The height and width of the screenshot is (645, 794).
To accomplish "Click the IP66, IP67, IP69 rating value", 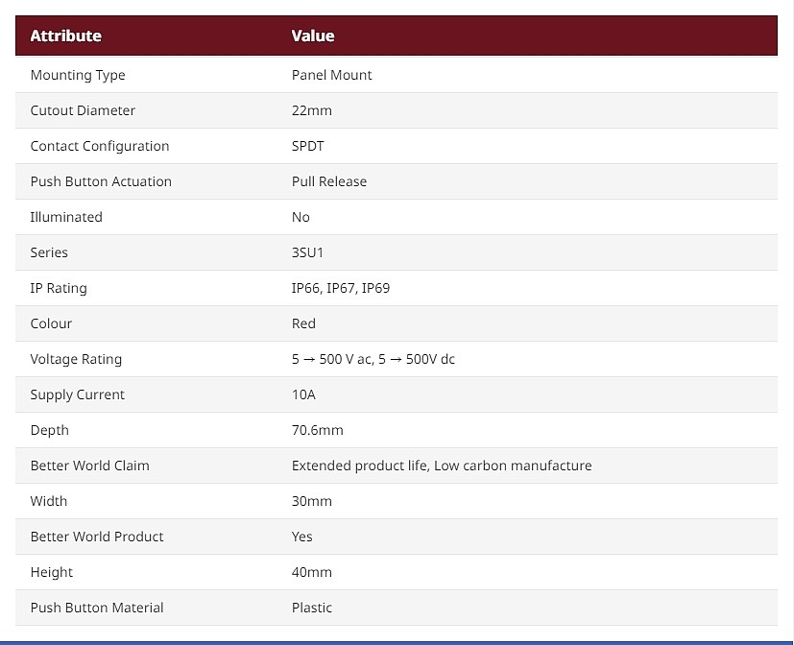I will (340, 288).
